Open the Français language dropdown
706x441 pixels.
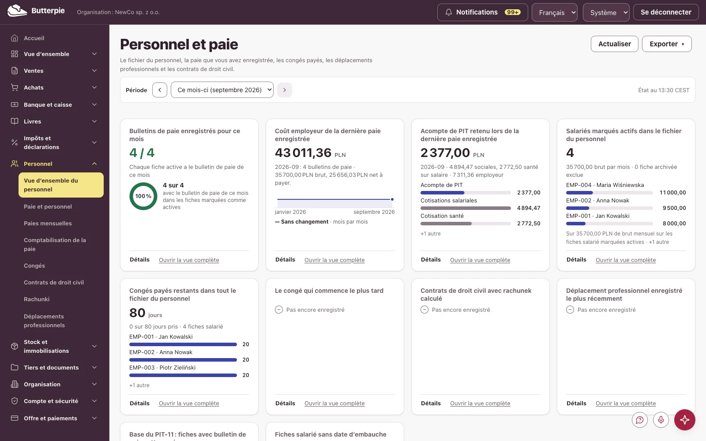[x=555, y=12]
